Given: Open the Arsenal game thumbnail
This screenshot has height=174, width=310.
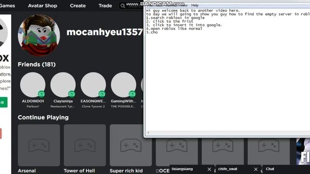Looking at the screenshot, I should pyautogui.click(x=39, y=145).
